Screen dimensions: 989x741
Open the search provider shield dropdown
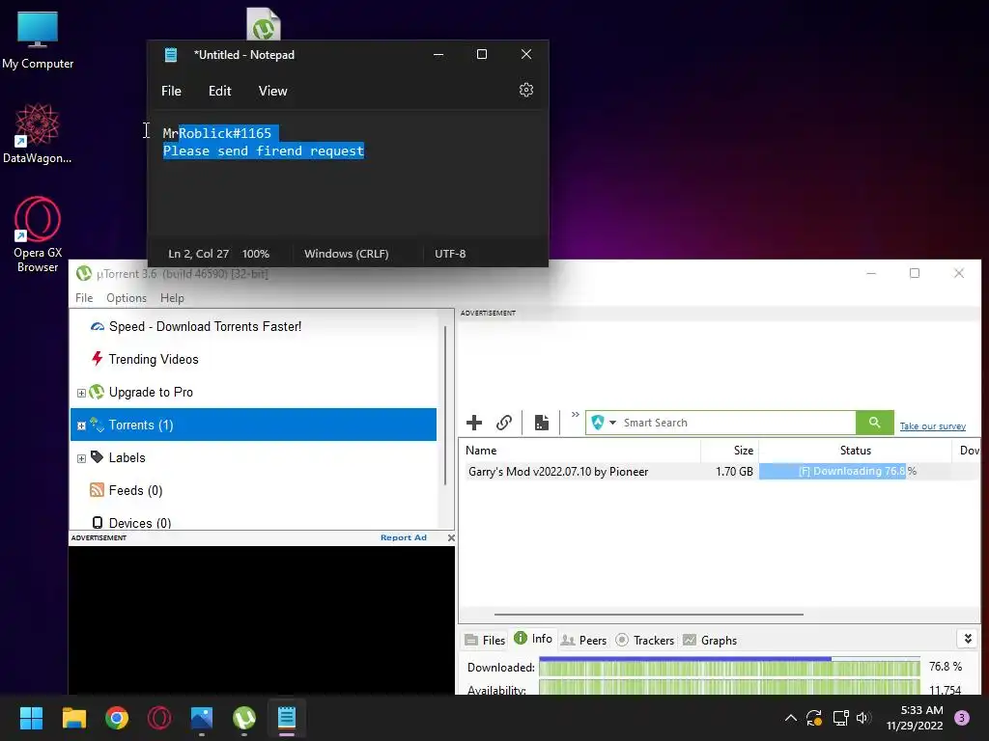[604, 423]
